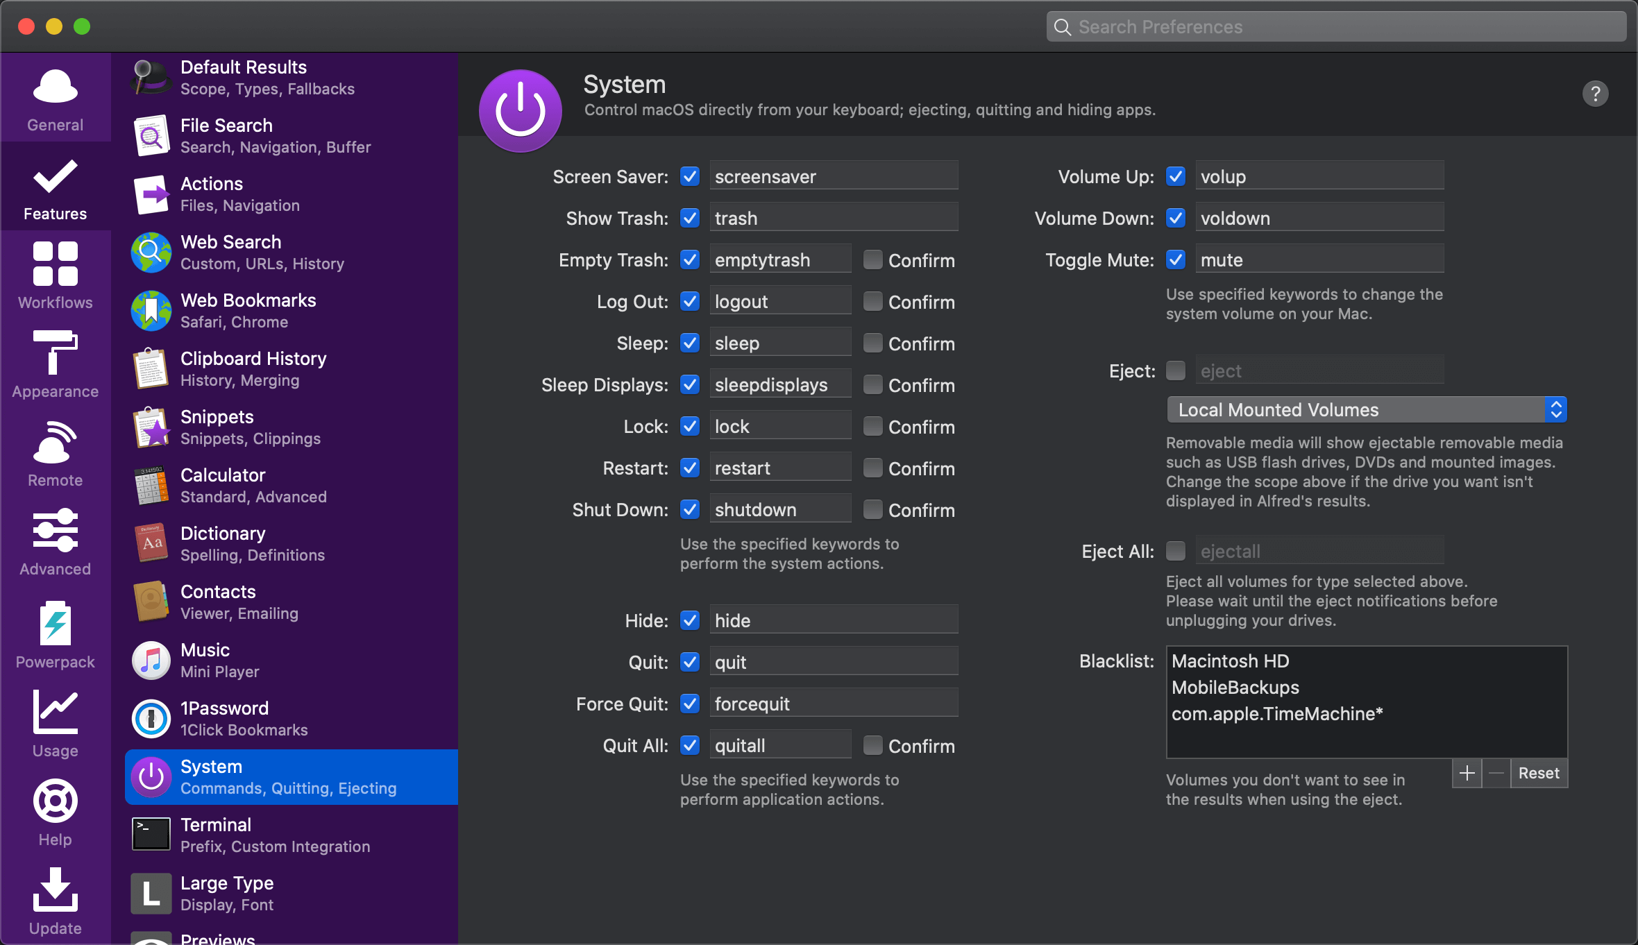Edit the forcequit keyword field
1638x945 pixels.
point(834,704)
